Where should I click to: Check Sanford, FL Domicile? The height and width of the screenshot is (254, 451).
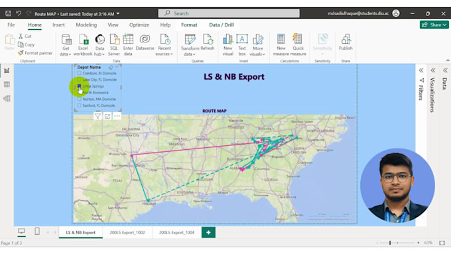pyautogui.click(x=79, y=105)
